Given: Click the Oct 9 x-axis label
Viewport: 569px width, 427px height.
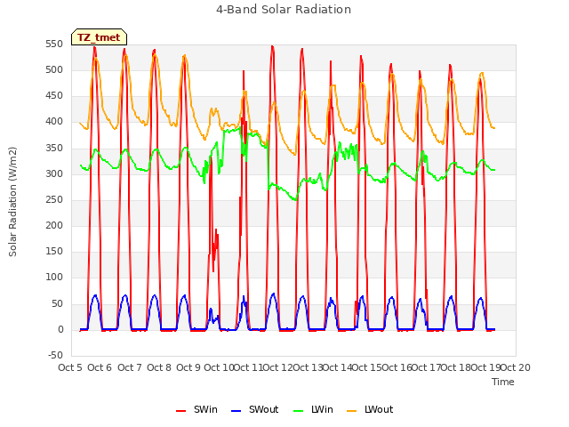Looking at the screenshot, I should [x=188, y=367].
